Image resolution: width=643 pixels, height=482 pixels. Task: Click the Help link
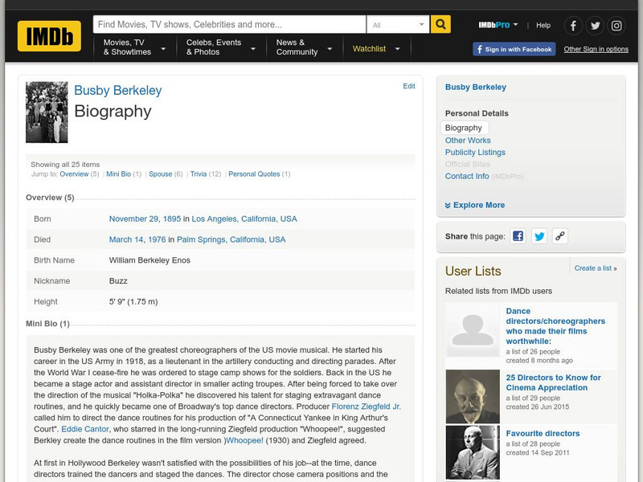(x=543, y=26)
